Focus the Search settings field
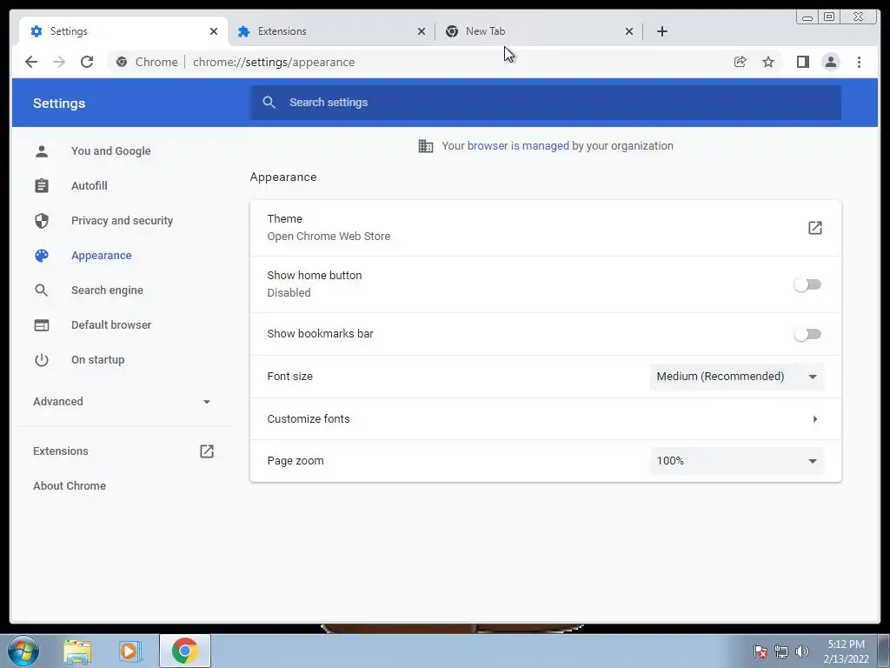890x668 pixels. click(x=546, y=103)
